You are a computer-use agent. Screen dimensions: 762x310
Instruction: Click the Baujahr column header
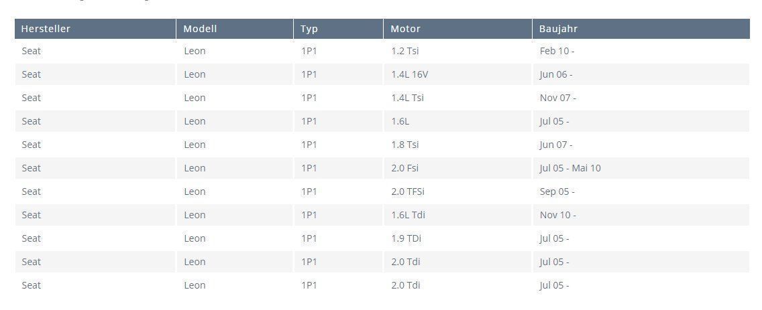click(x=558, y=29)
